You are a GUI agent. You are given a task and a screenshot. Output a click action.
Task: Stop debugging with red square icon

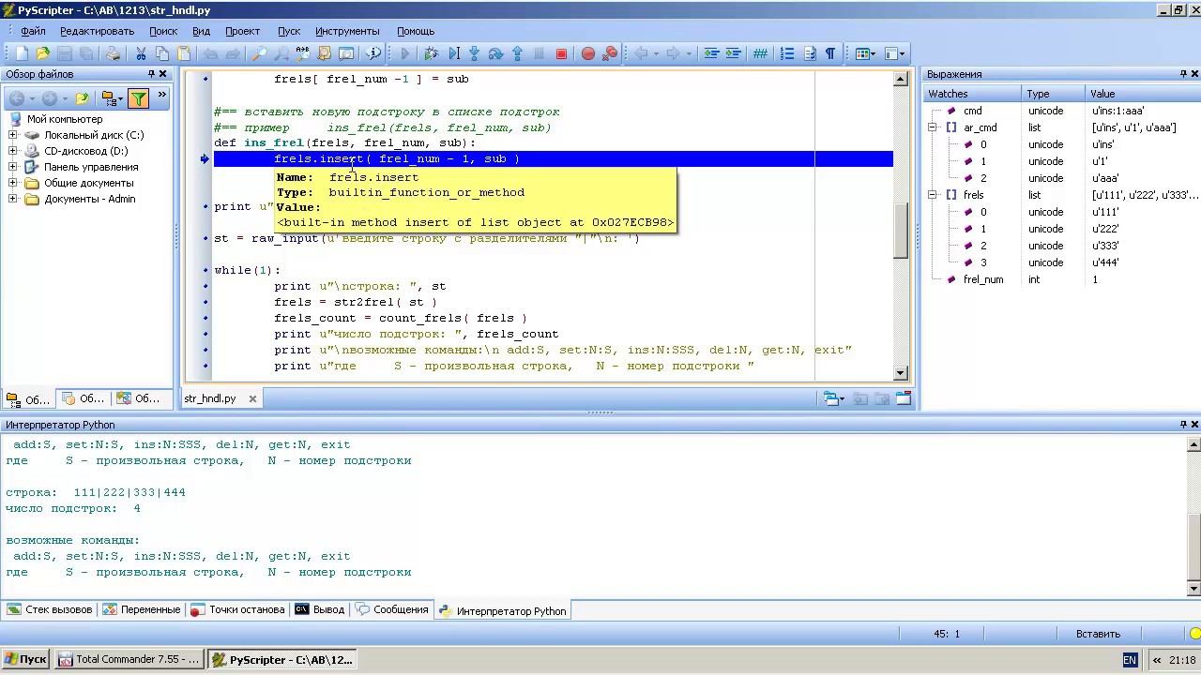tap(561, 53)
